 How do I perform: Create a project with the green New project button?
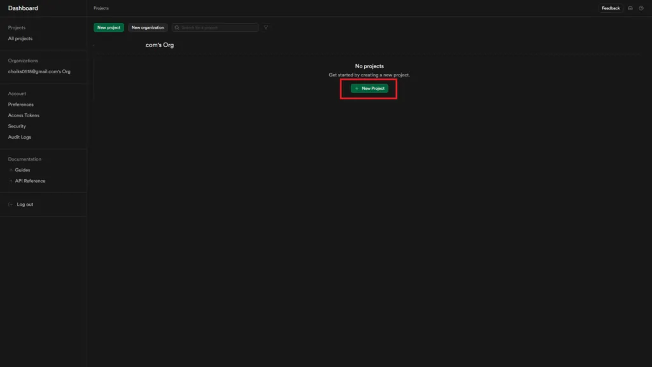click(x=108, y=27)
